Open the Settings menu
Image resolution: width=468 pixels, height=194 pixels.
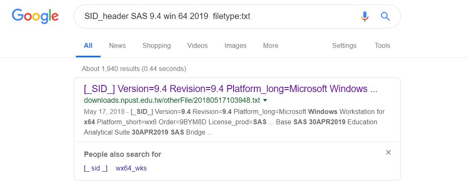344,46
